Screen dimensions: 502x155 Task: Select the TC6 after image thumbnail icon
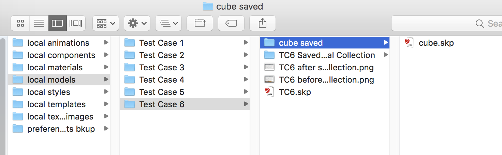pos(269,67)
